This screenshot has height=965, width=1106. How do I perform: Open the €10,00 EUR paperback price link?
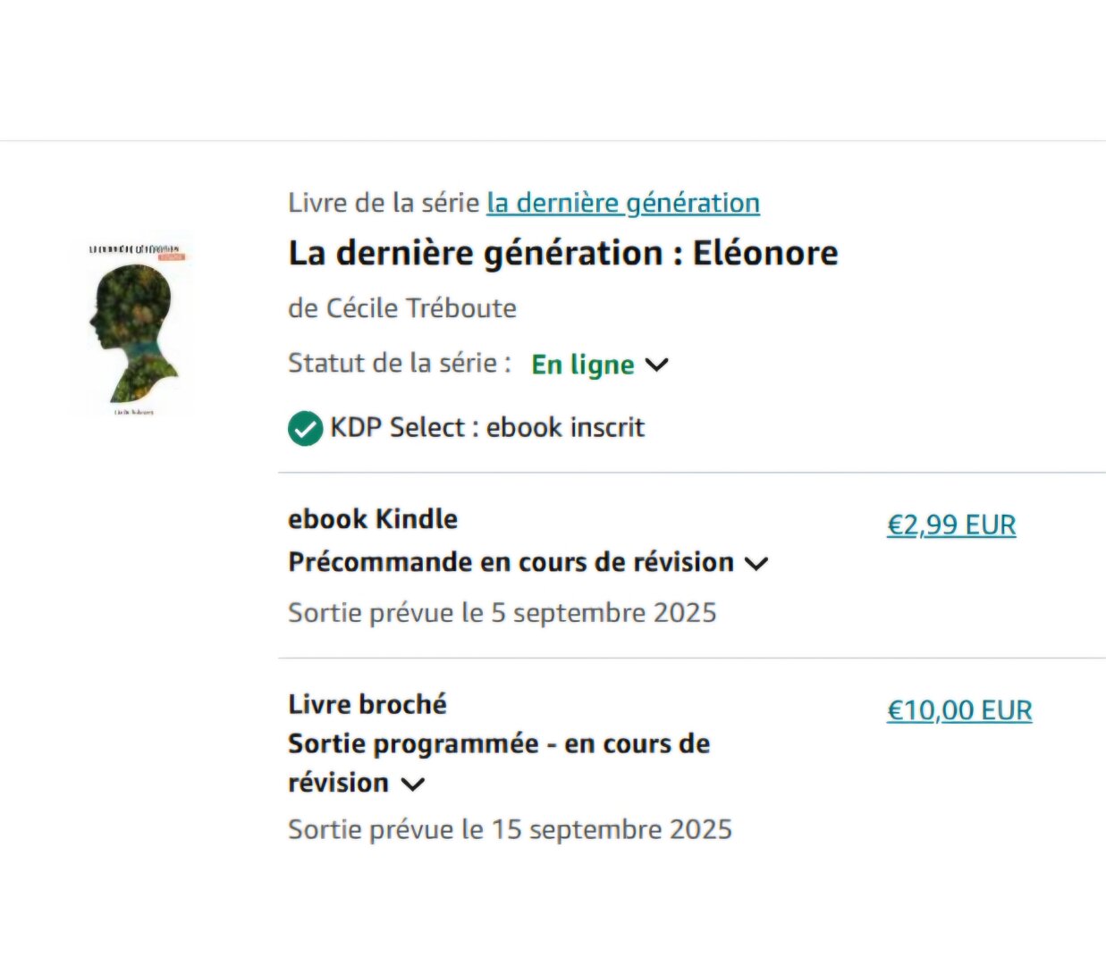coord(959,710)
